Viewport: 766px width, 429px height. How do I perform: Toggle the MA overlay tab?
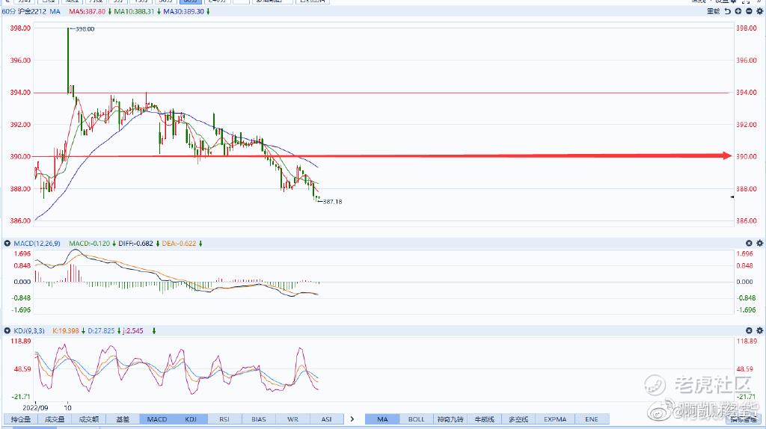click(x=382, y=419)
